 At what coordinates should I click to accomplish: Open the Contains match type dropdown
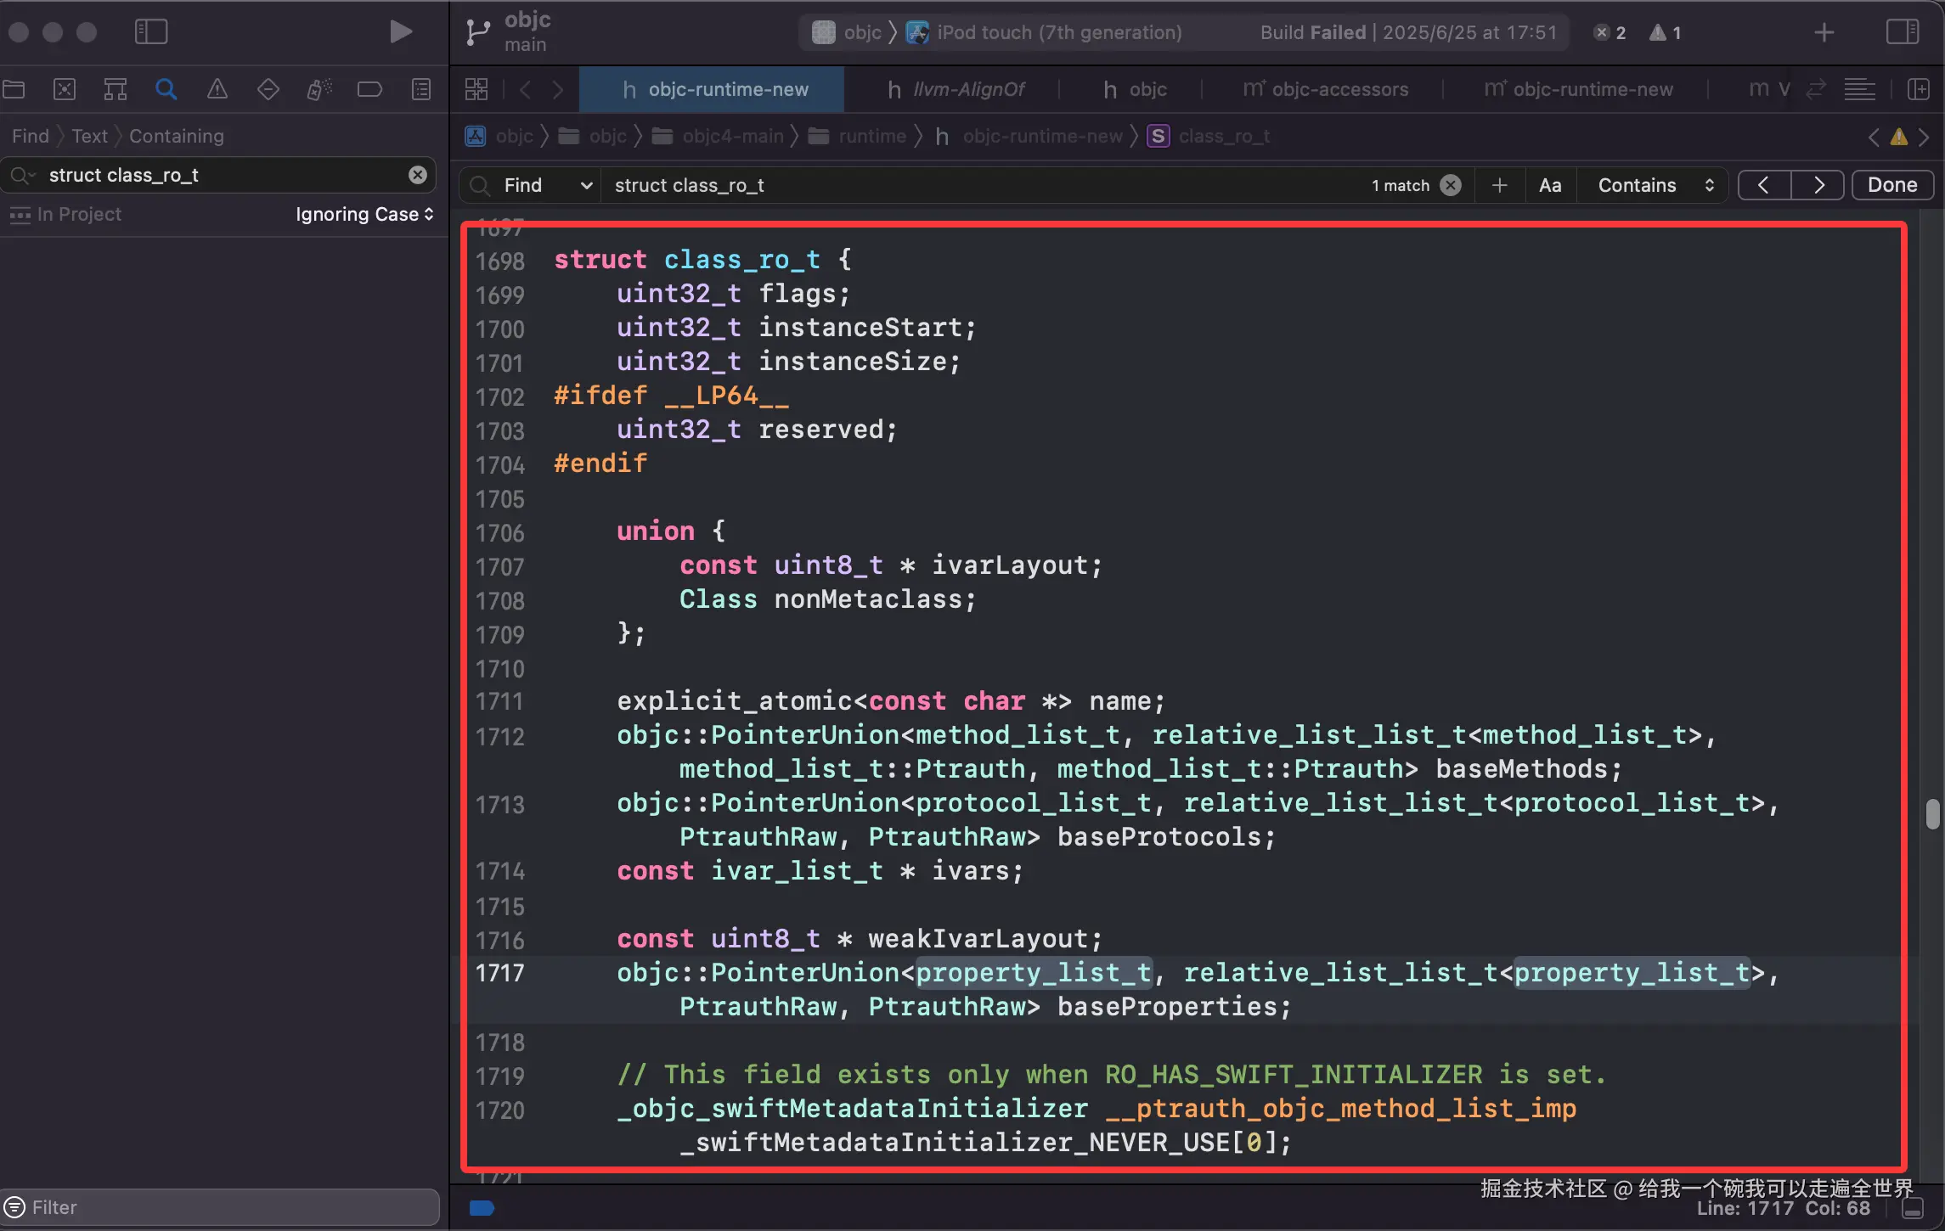tap(1655, 185)
